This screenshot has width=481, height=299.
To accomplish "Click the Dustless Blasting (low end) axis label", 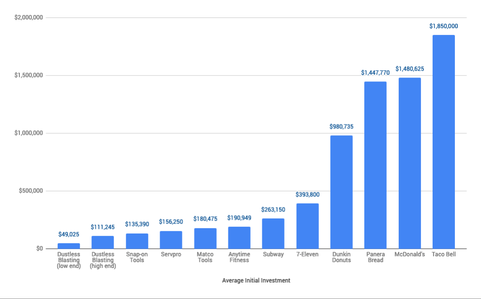I will point(69,260).
